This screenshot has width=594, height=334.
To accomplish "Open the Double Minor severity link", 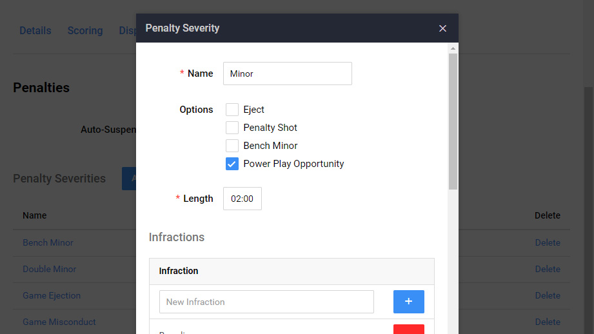I will [49, 270].
